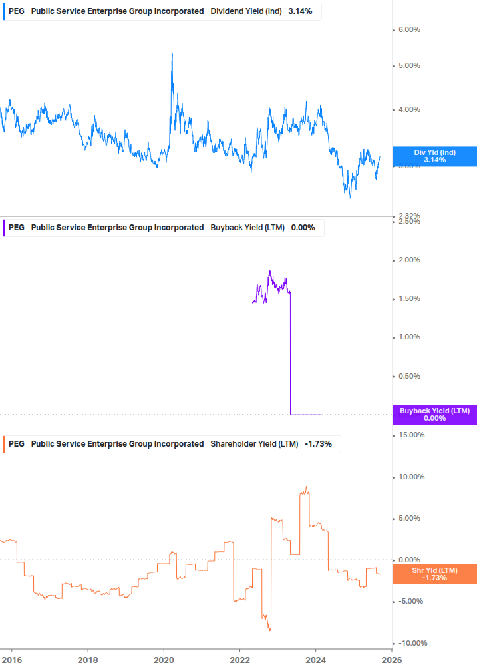Screen dimensions: 477x669
Task: Select the -1.73% value in shareholder legend
Action: pos(318,444)
